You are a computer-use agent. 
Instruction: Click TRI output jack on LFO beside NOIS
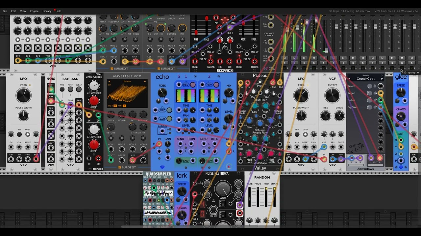19,160
